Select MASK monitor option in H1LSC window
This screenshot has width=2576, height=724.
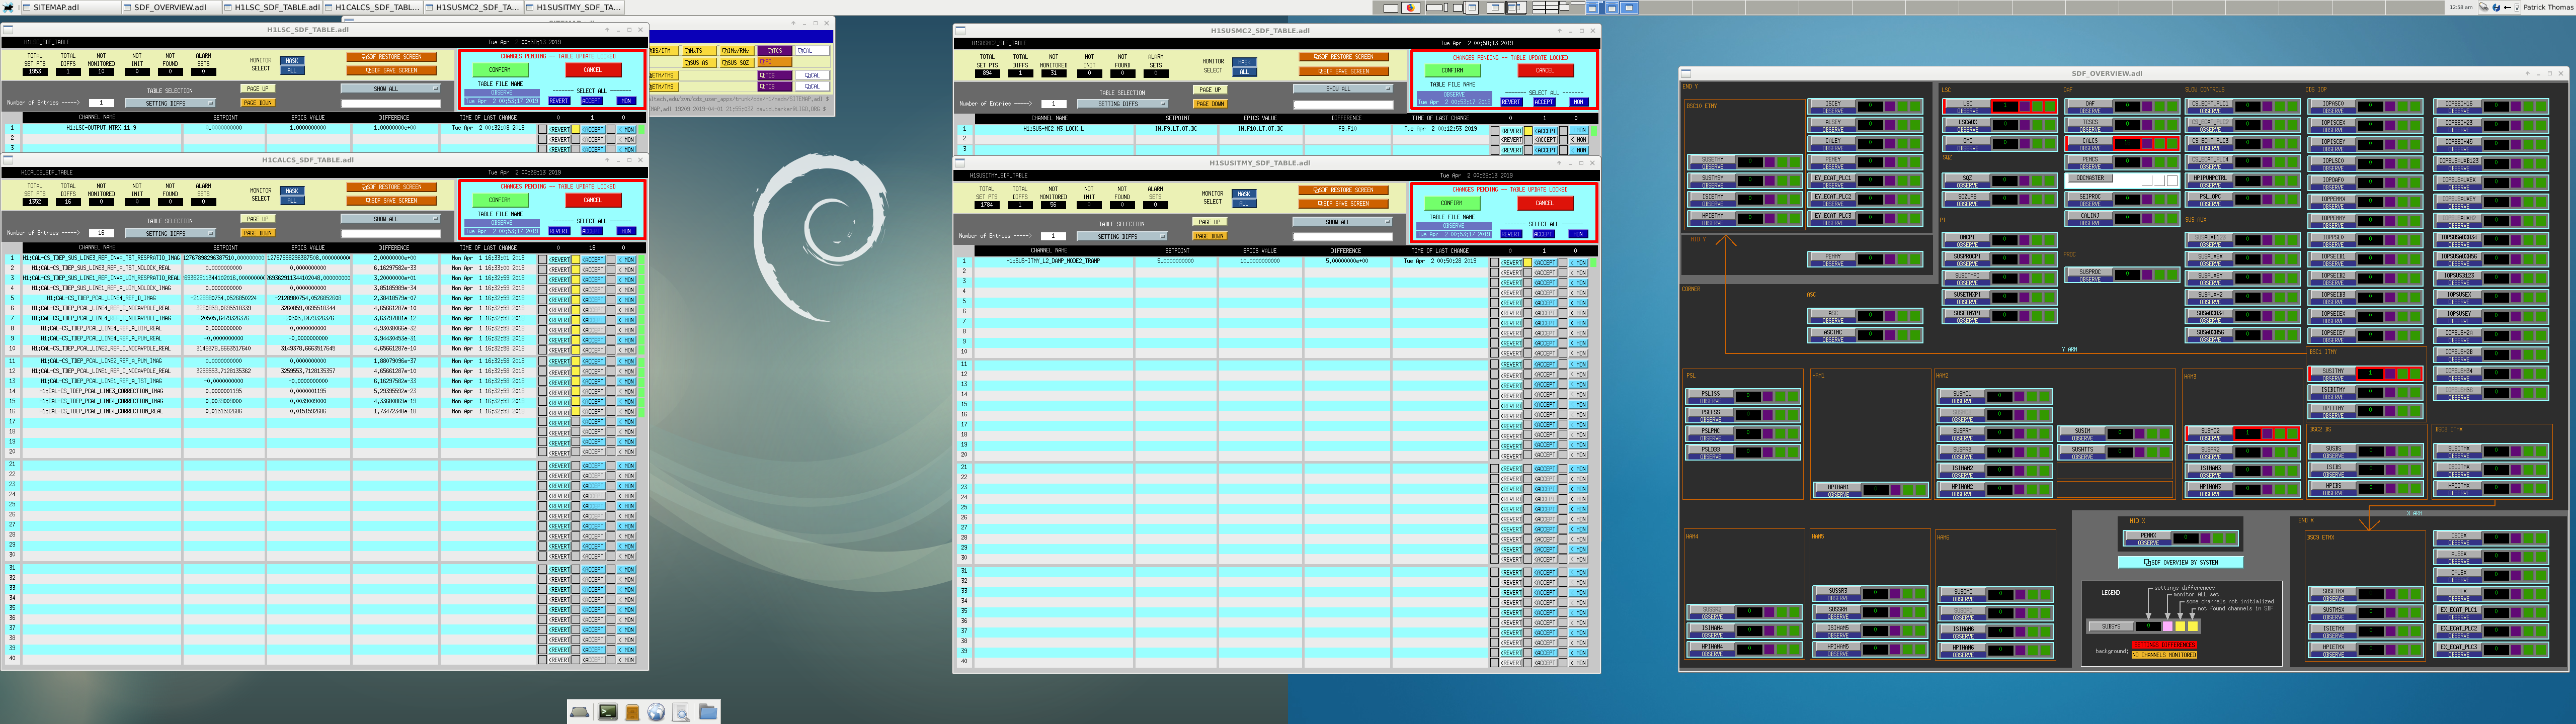[292, 61]
